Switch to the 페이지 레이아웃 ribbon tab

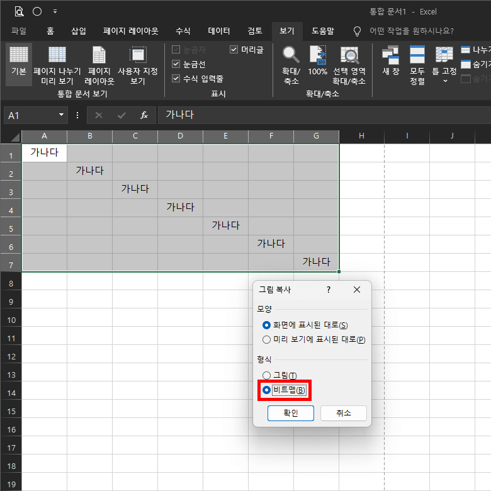pyautogui.click(x=130, y=31)
